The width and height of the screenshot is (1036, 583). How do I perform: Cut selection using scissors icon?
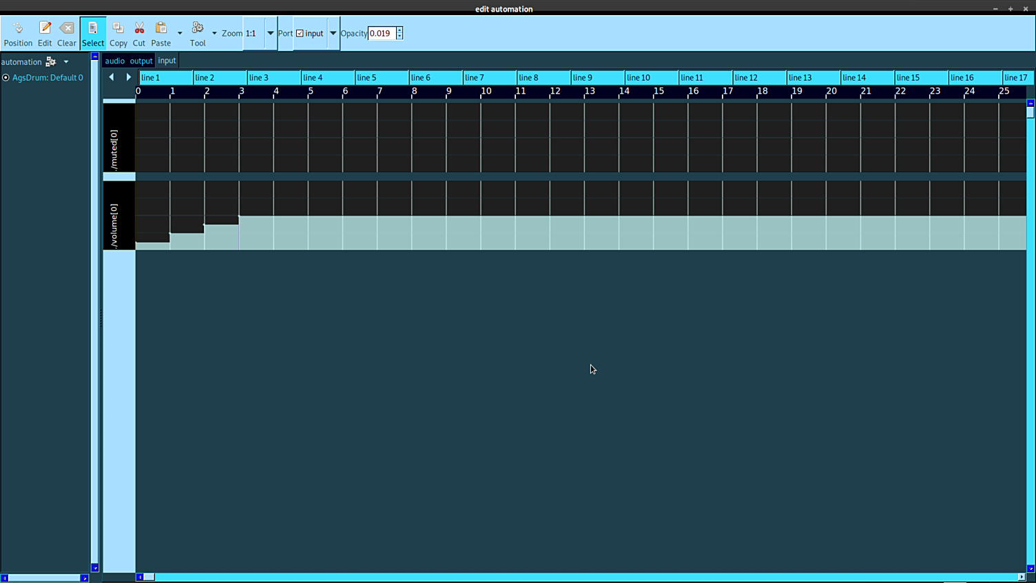pyautogui.click(x=139, y=33)
